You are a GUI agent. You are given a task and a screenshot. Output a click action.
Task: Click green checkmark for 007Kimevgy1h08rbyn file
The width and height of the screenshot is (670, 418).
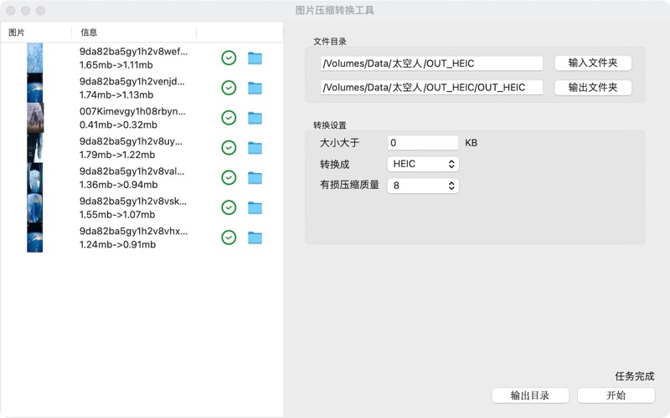[x=229, y=118]
